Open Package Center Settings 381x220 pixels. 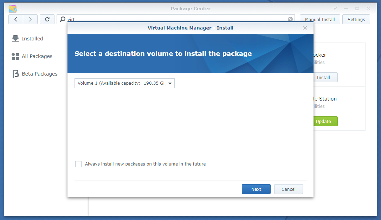point(356,19)
